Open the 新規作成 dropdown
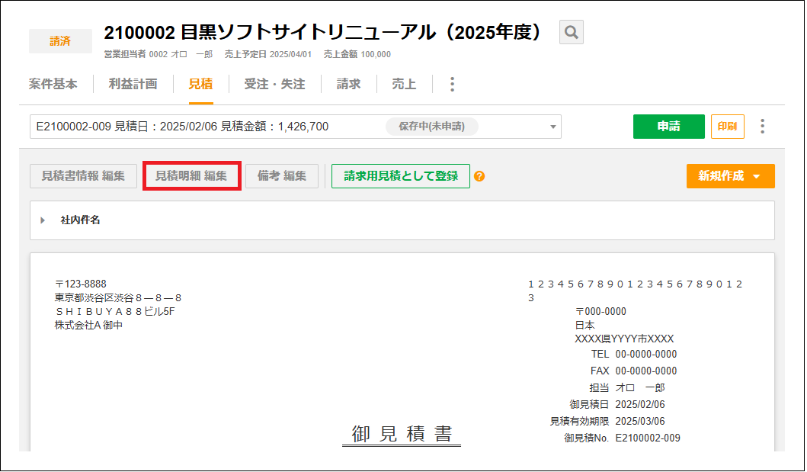This screenshot has width=807, height=472. (730, 175)
